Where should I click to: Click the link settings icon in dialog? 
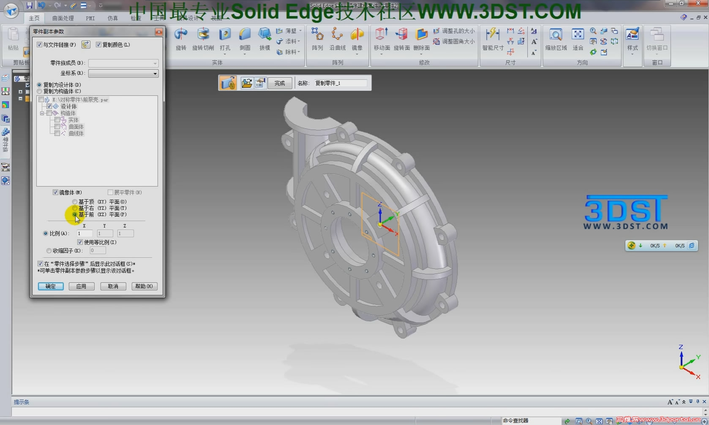[86, 44]
